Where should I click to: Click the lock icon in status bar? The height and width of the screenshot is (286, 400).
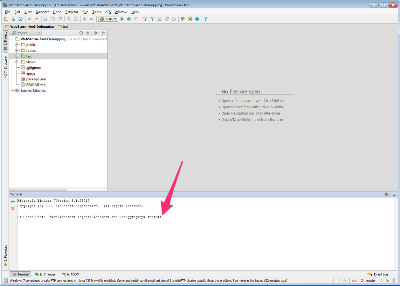[387, 281]
